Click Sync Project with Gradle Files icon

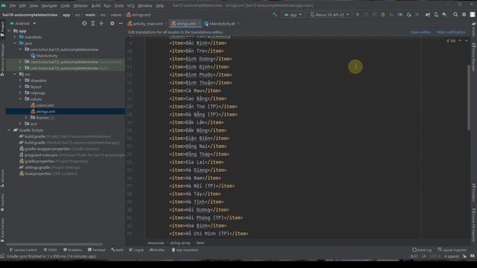pos(428,15)
